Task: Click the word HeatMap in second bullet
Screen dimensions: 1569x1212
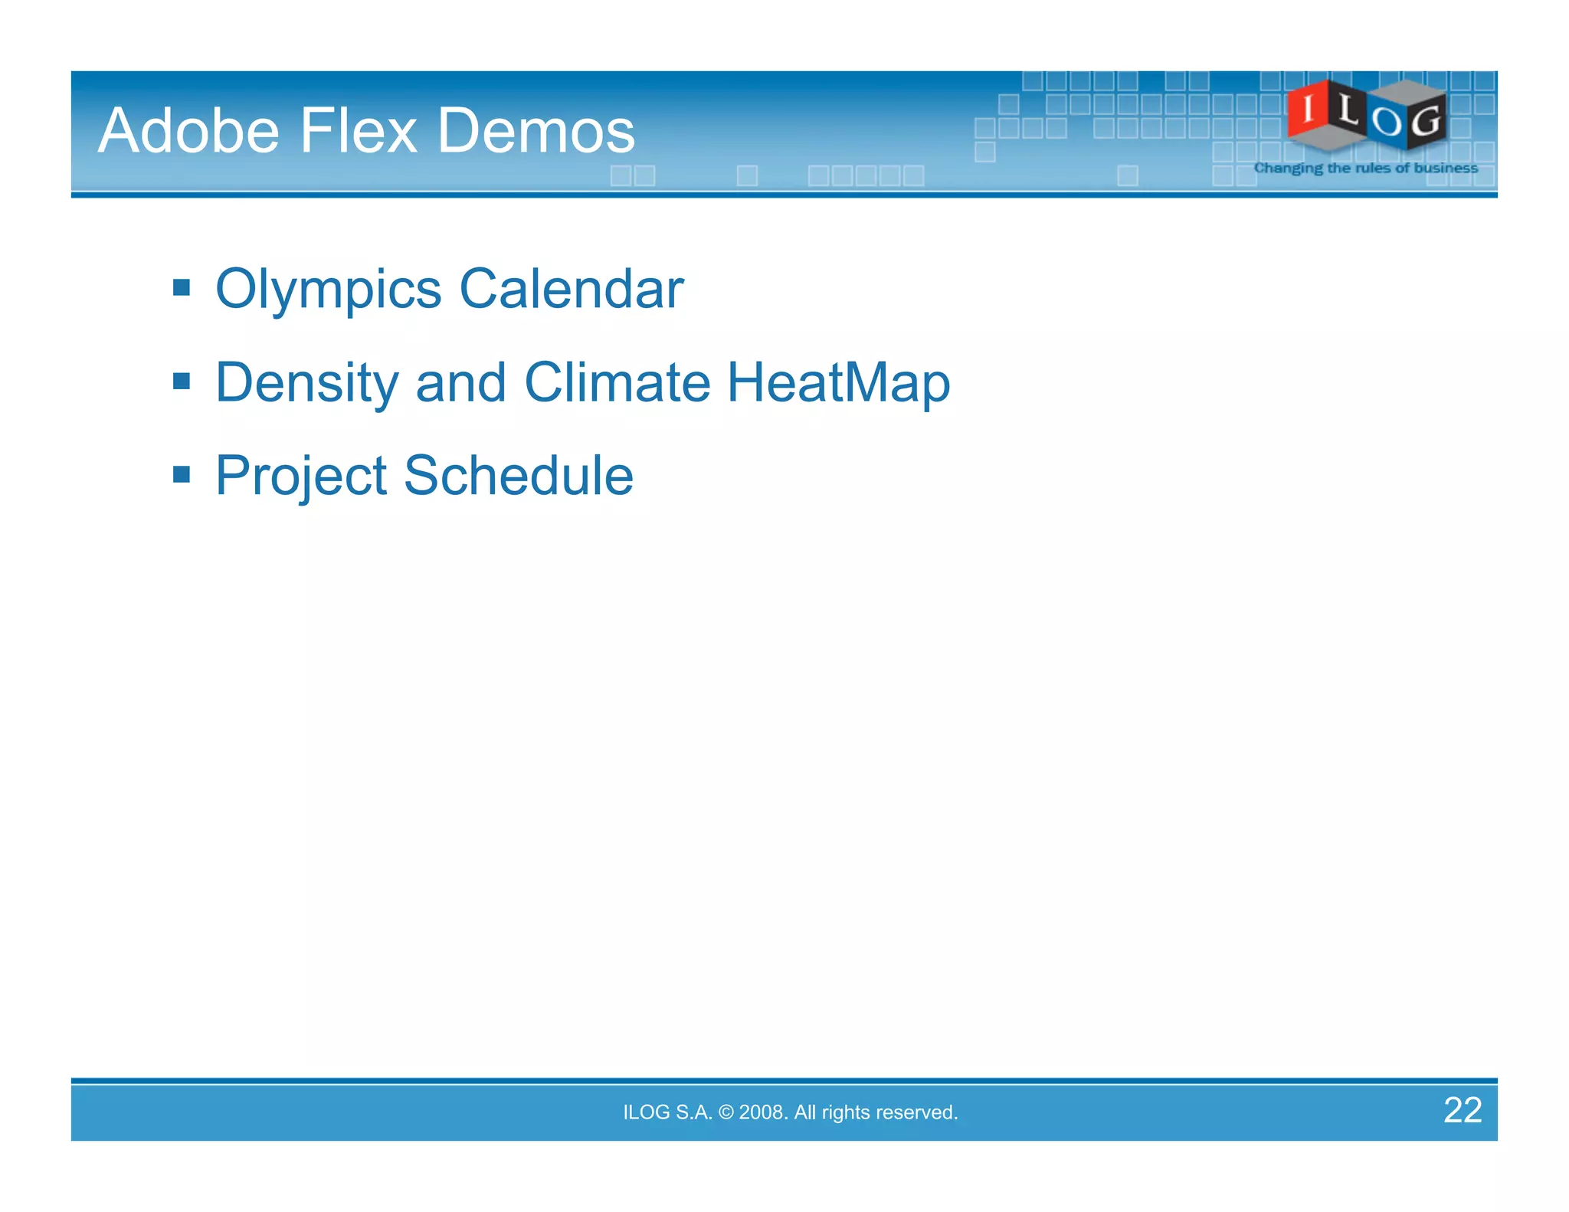Action: [838, 382]
